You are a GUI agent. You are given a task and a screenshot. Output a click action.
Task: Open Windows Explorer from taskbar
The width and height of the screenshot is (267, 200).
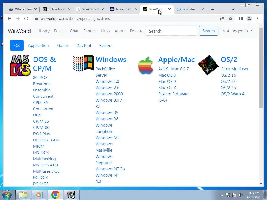[x=23, y=195]
